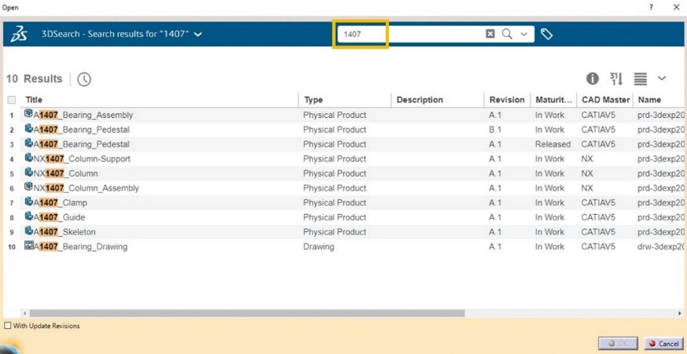
Task: Enable With Update Revisions checkbox
Action: pos(7,326)
